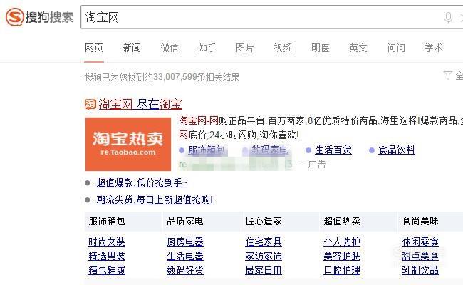
Task: Click the 食尚美味 column header
Action: click(420, 221)
